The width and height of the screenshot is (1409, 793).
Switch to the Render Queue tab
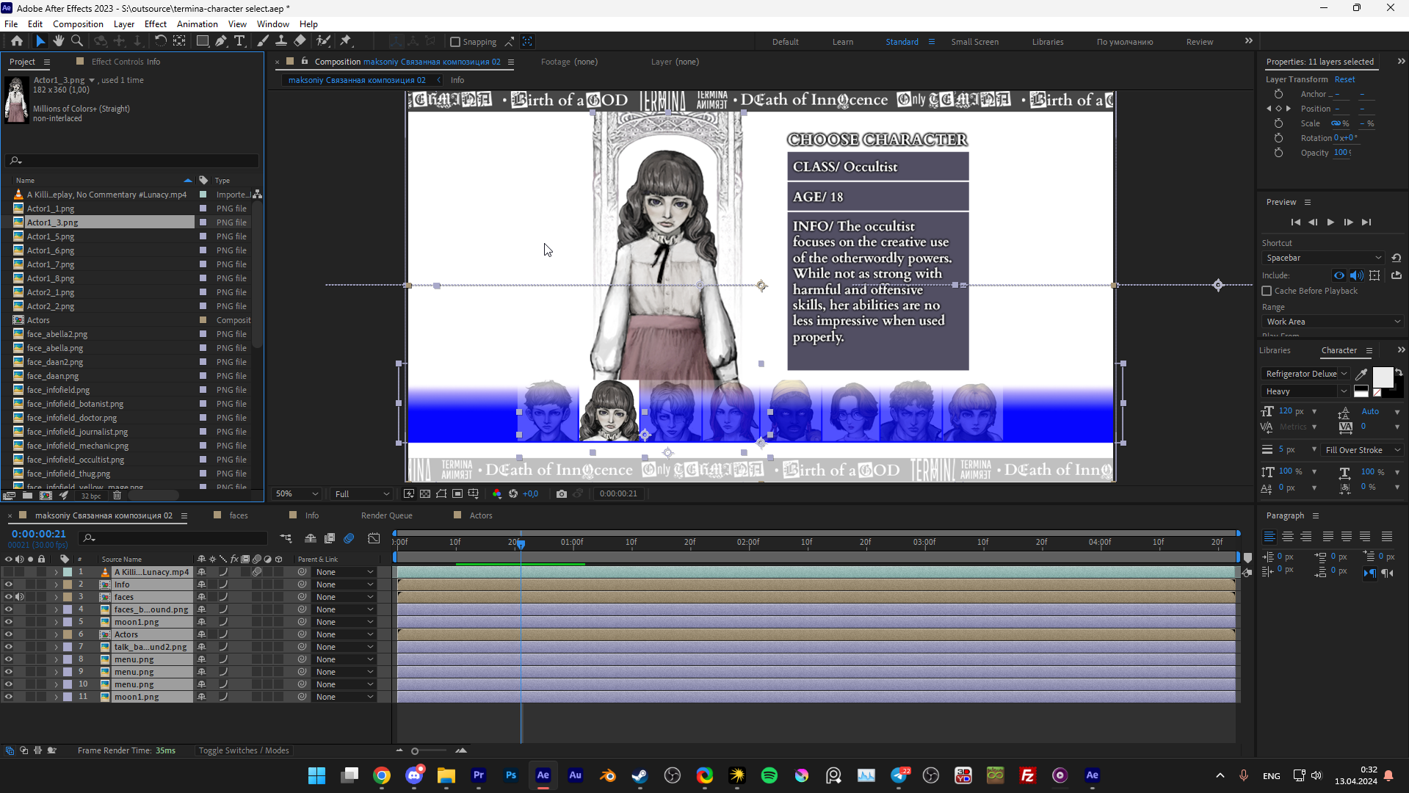386,515
